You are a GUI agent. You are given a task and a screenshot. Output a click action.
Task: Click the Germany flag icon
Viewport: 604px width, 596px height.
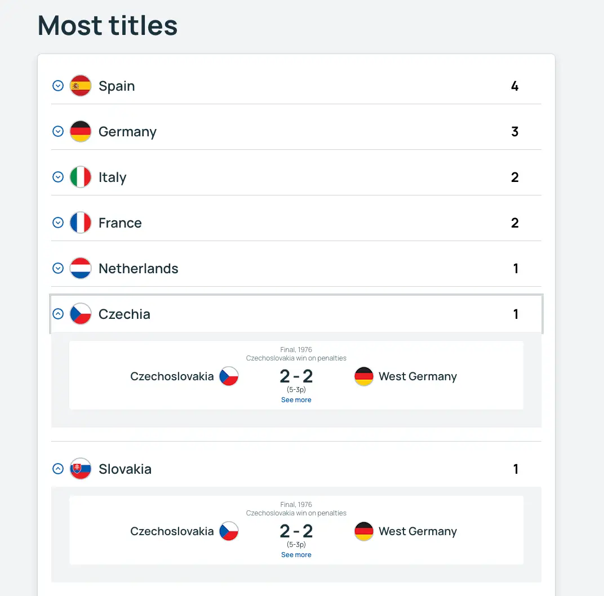[x=81, y=131]
